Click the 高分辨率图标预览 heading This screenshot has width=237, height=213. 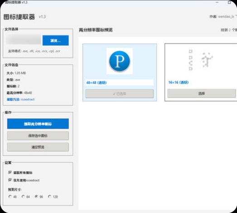click(96, 30)
